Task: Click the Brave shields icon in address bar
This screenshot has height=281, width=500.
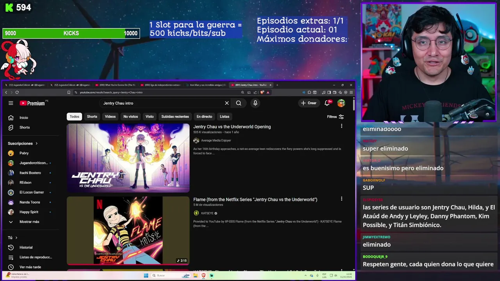Action: (x=262, y=92)
